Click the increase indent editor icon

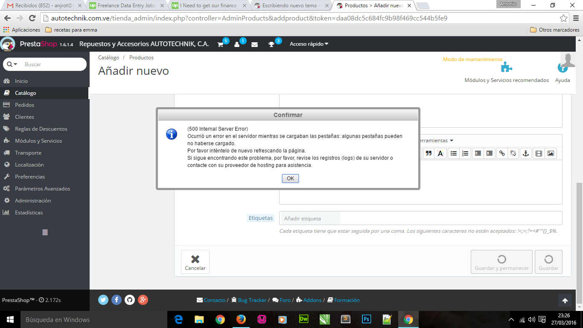point(490,153)
